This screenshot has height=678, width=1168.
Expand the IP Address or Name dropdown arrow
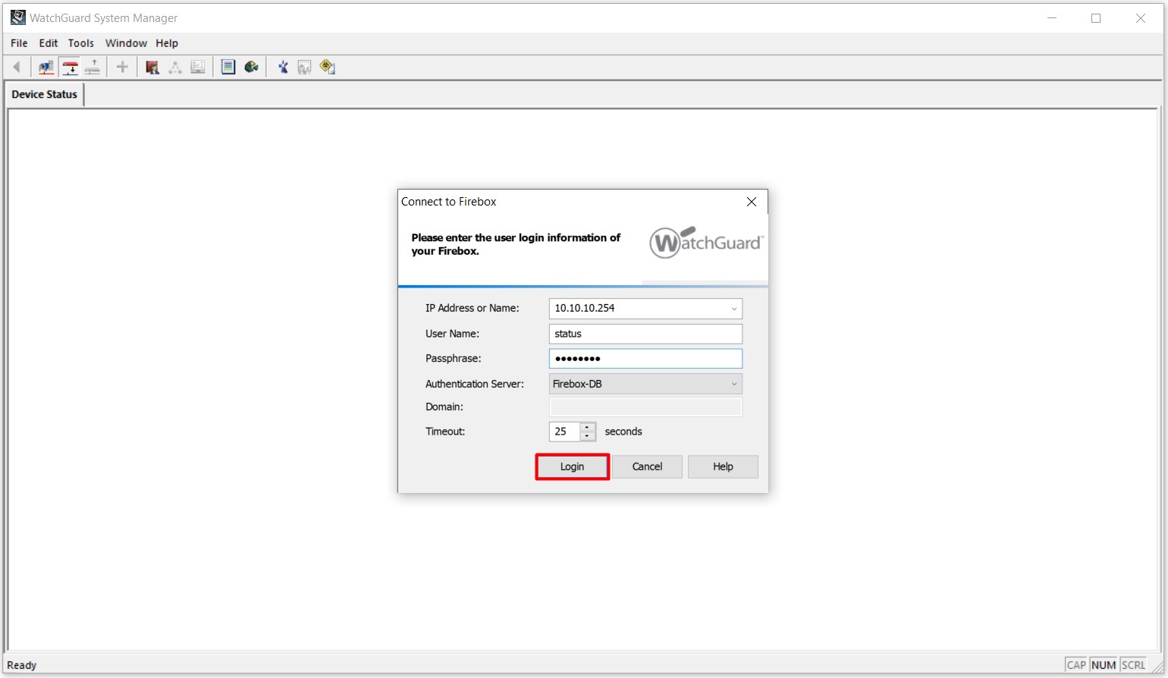coord(733,309)
